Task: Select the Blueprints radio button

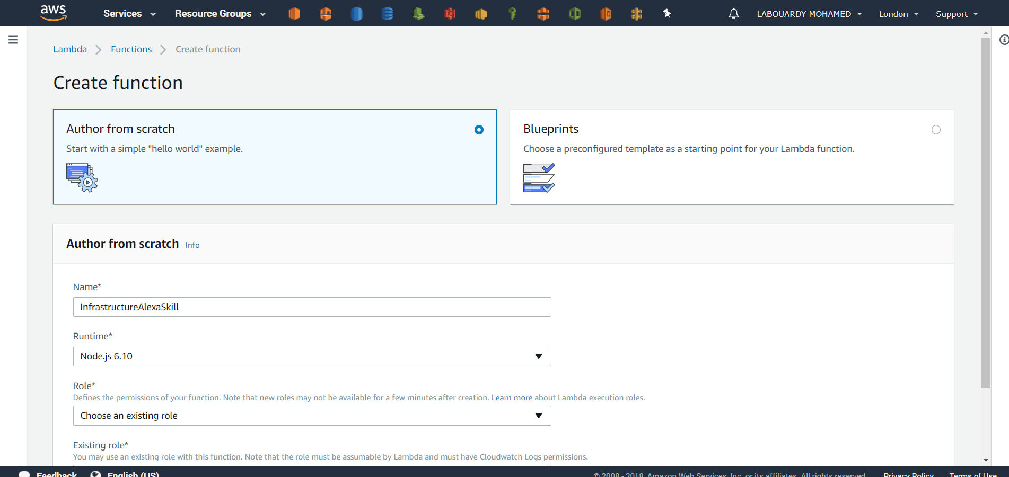Action: 936,130
